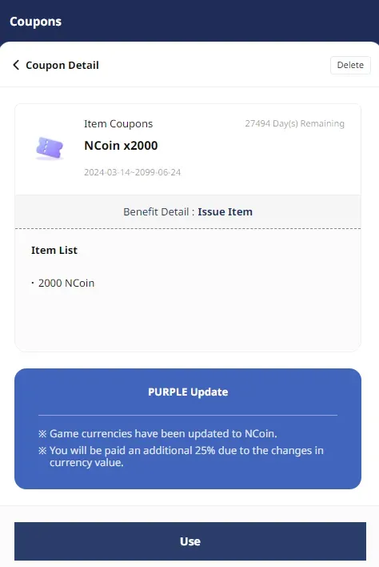Open the Coupons header title
Screen dimensions: 379x567
pos(35,22)
